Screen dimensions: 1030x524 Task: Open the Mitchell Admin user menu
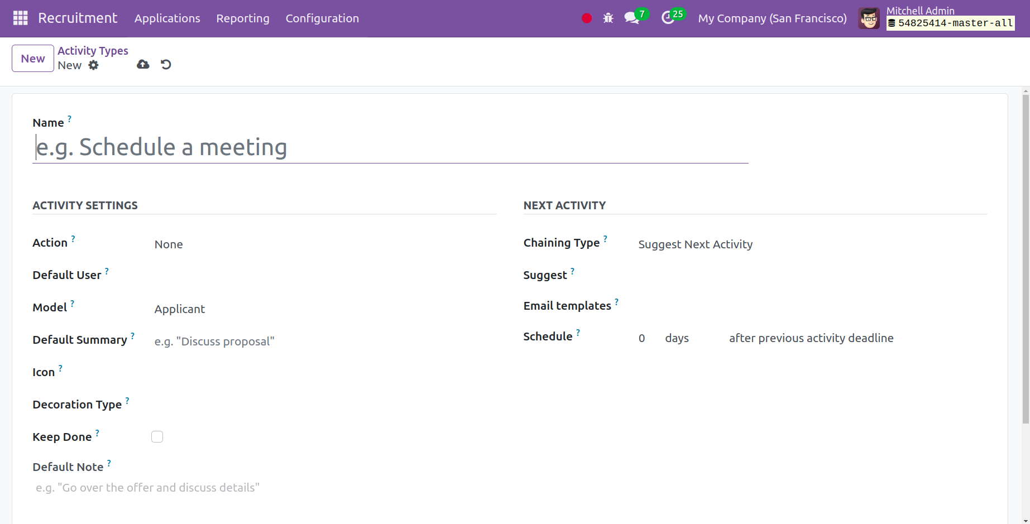click(936, 18)
